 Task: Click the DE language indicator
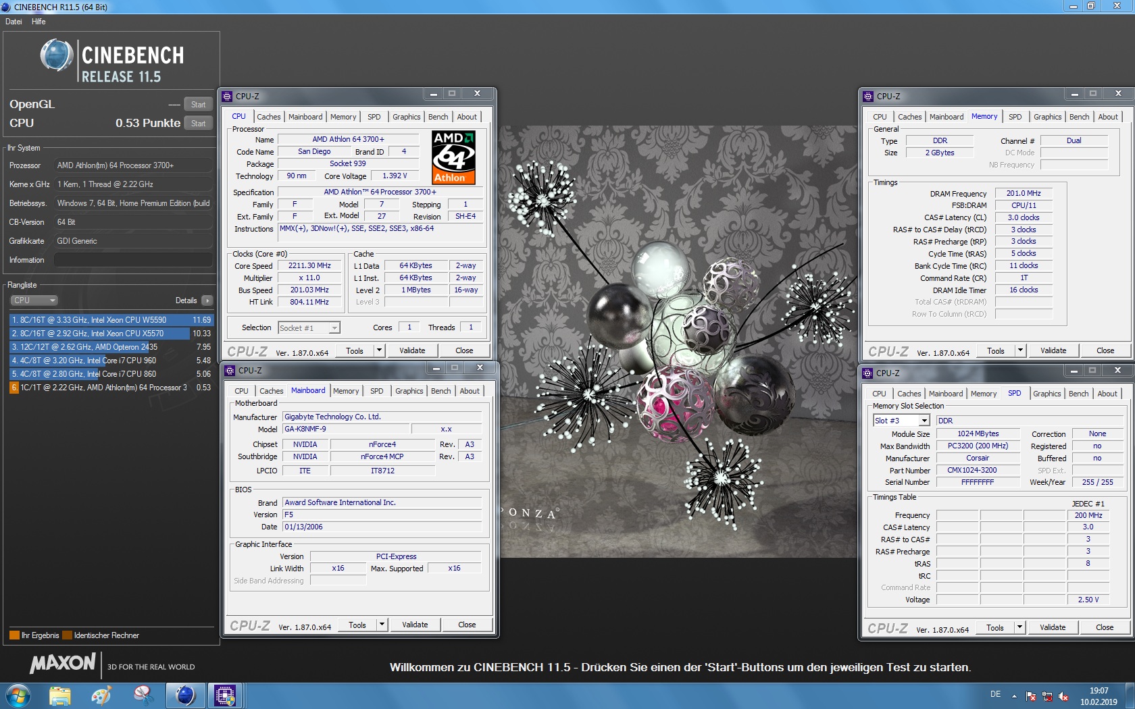coord(995,694)
